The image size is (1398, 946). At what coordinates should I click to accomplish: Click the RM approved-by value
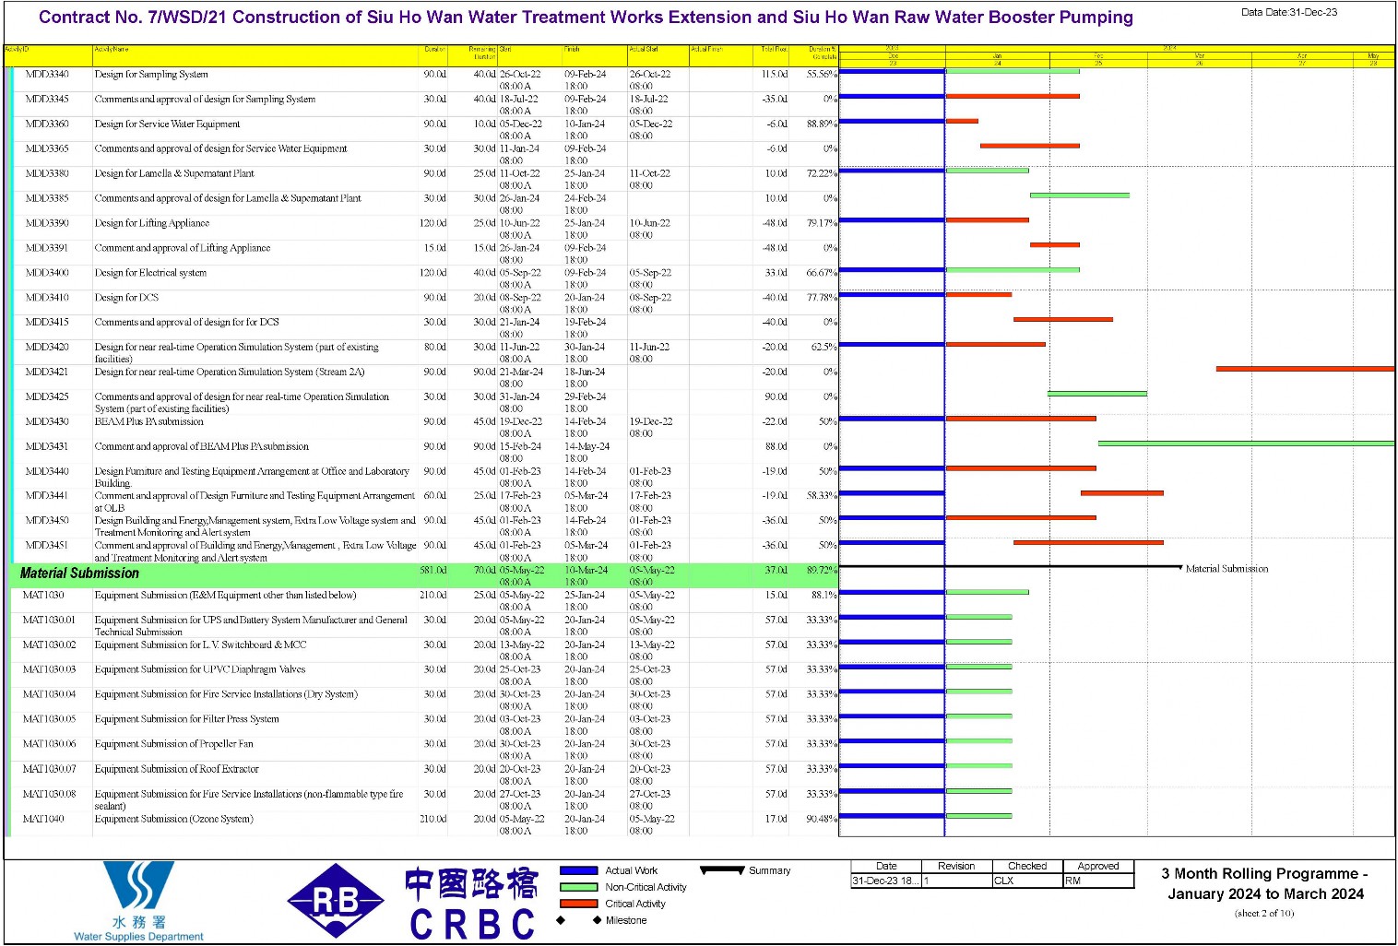coord(1072,881)
